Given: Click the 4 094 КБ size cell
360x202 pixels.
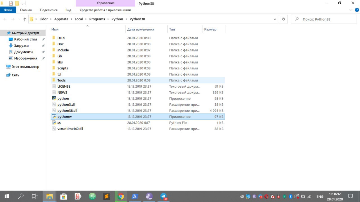Looking at the screenshot, I should [x=216, y=111].
